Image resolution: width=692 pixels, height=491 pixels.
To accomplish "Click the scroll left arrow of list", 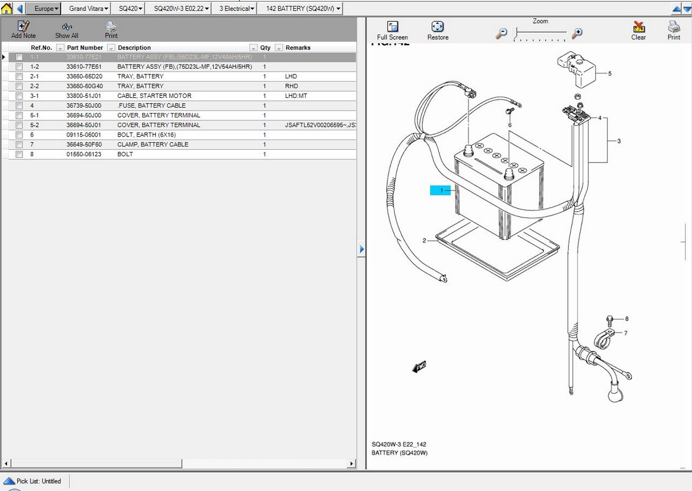I will pos(6,463).
